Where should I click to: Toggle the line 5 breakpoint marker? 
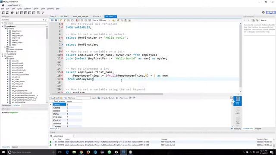click(62, 38)
